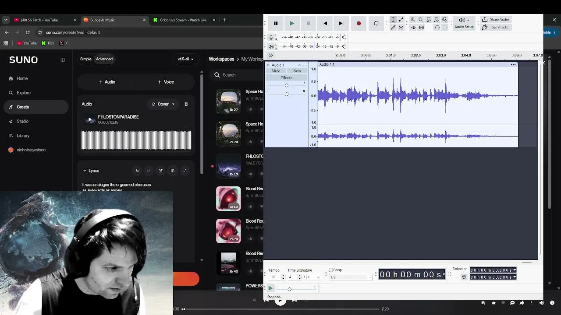Select Advanced creation mode
Viewport: 561px width, 315px height.
click(x=104, y=59)
